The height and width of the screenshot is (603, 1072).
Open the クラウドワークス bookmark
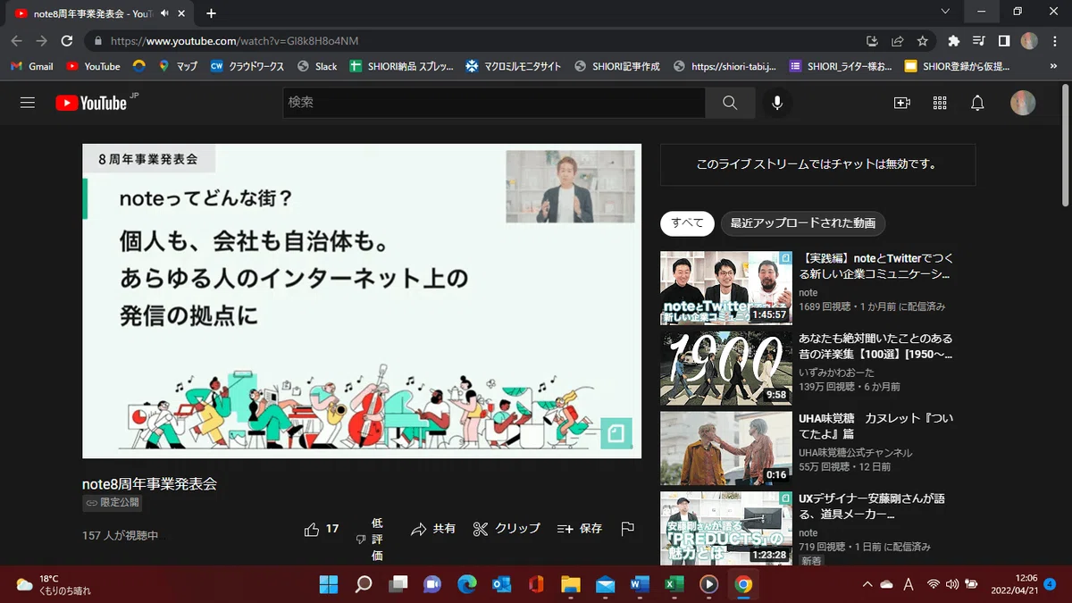[x=247, y=66]
